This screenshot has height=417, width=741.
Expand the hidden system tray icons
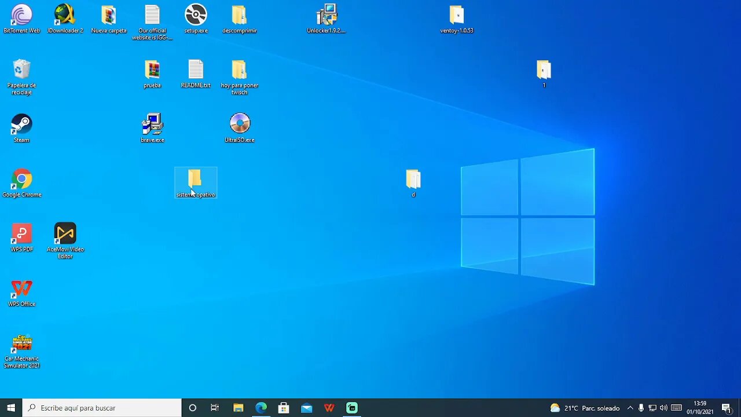[x=630, y=408]
